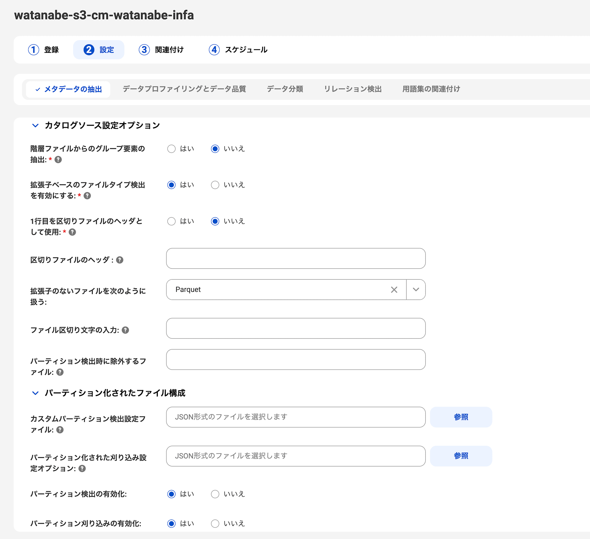Open help icon for 拡張子ベースのファイルタイプ検出
Screen dimensions: 590x539
(x=87, y=196)
